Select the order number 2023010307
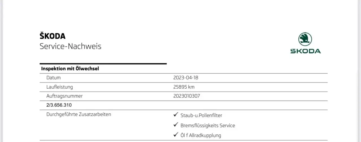361x142 pixels. [186, 96]
